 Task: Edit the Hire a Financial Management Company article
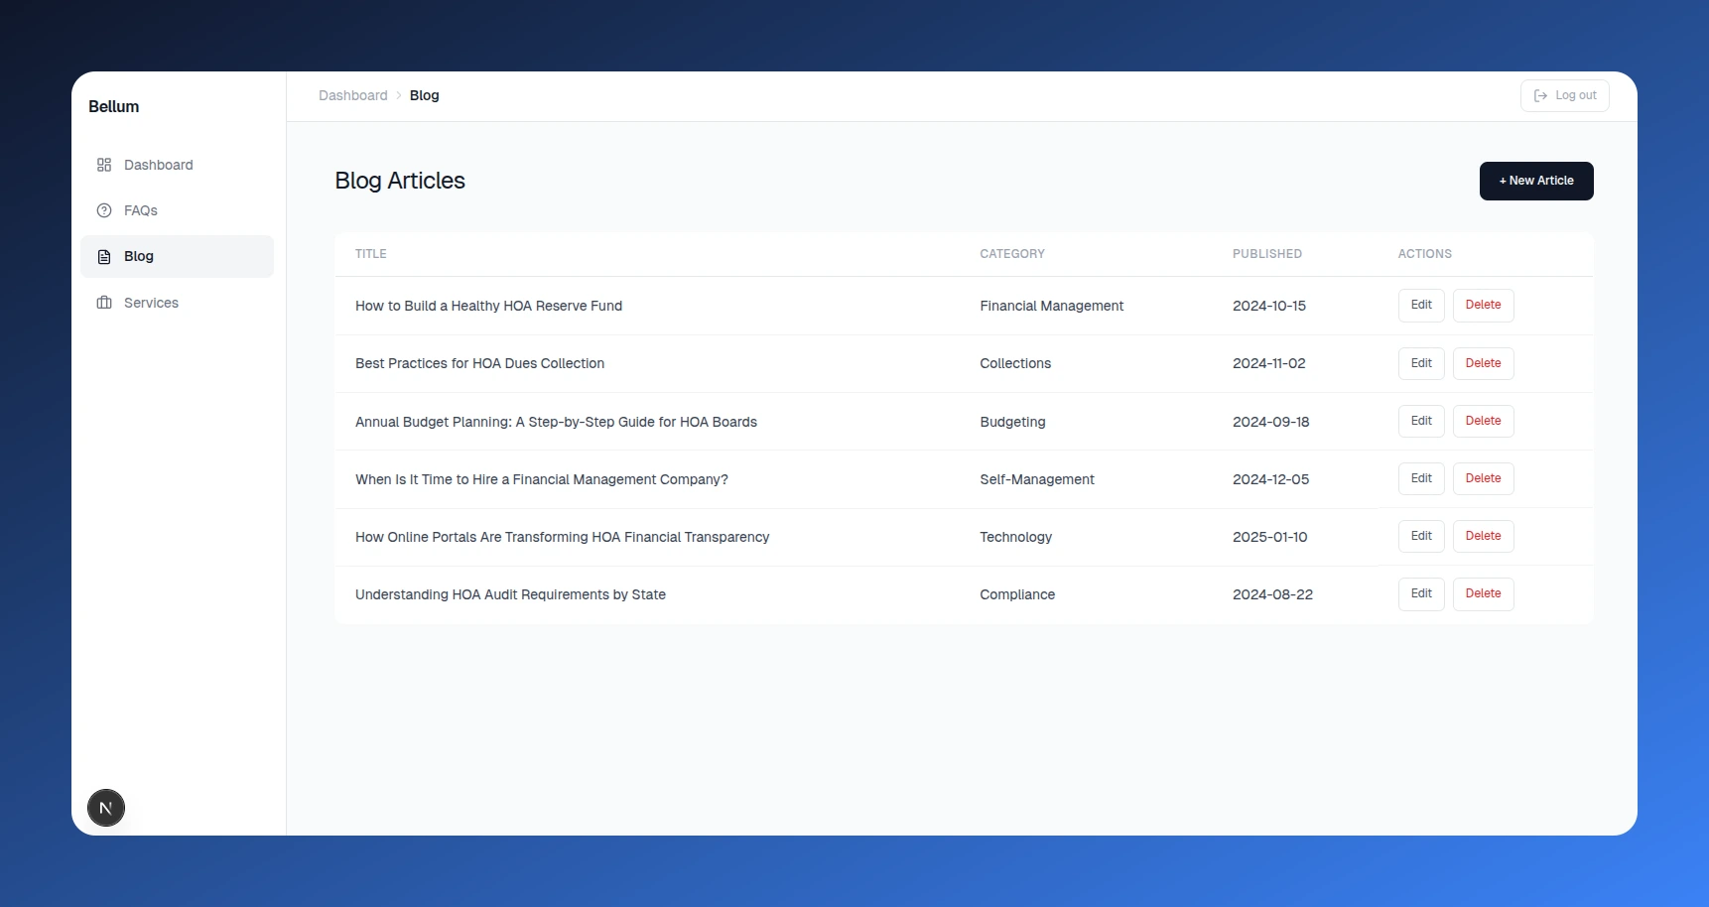pyautogui.click(x=1421, y=478)
